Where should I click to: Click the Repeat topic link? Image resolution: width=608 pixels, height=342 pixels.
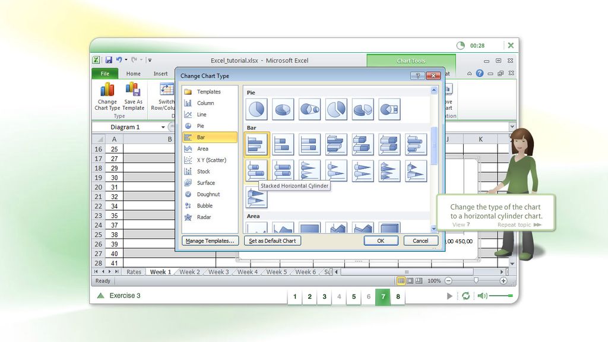(x=519, y=225)
